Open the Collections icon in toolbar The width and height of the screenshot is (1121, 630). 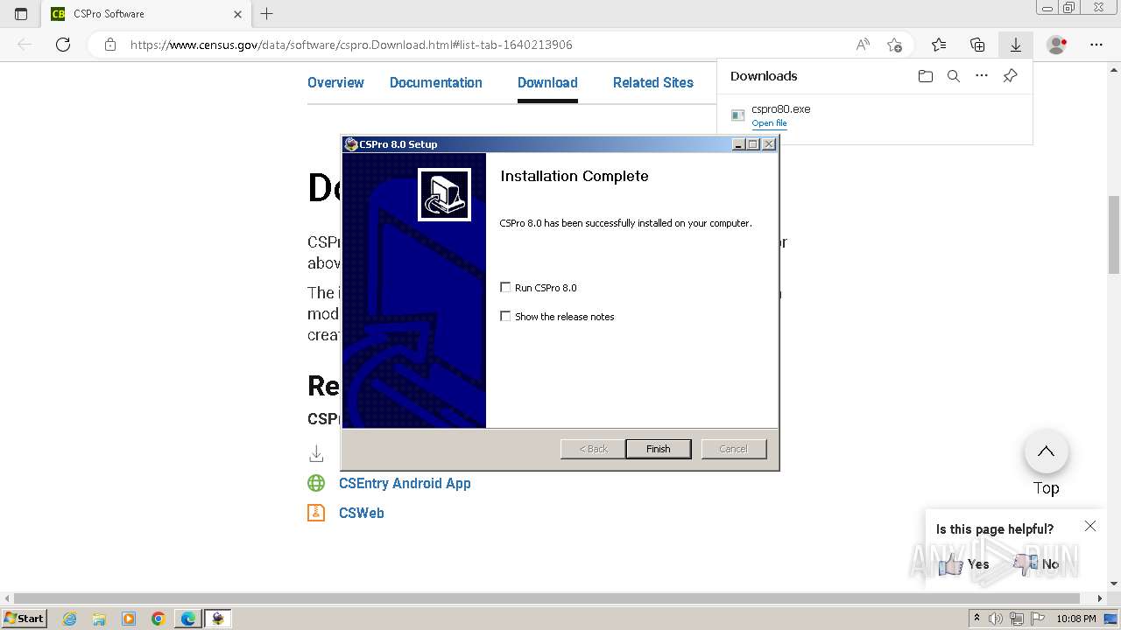(x=977, y=45)
